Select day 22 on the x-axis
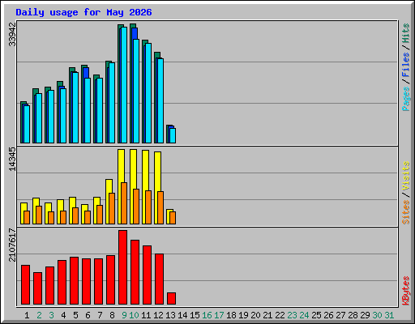Screen dimensions: 415x324 (x=280, y=315)
